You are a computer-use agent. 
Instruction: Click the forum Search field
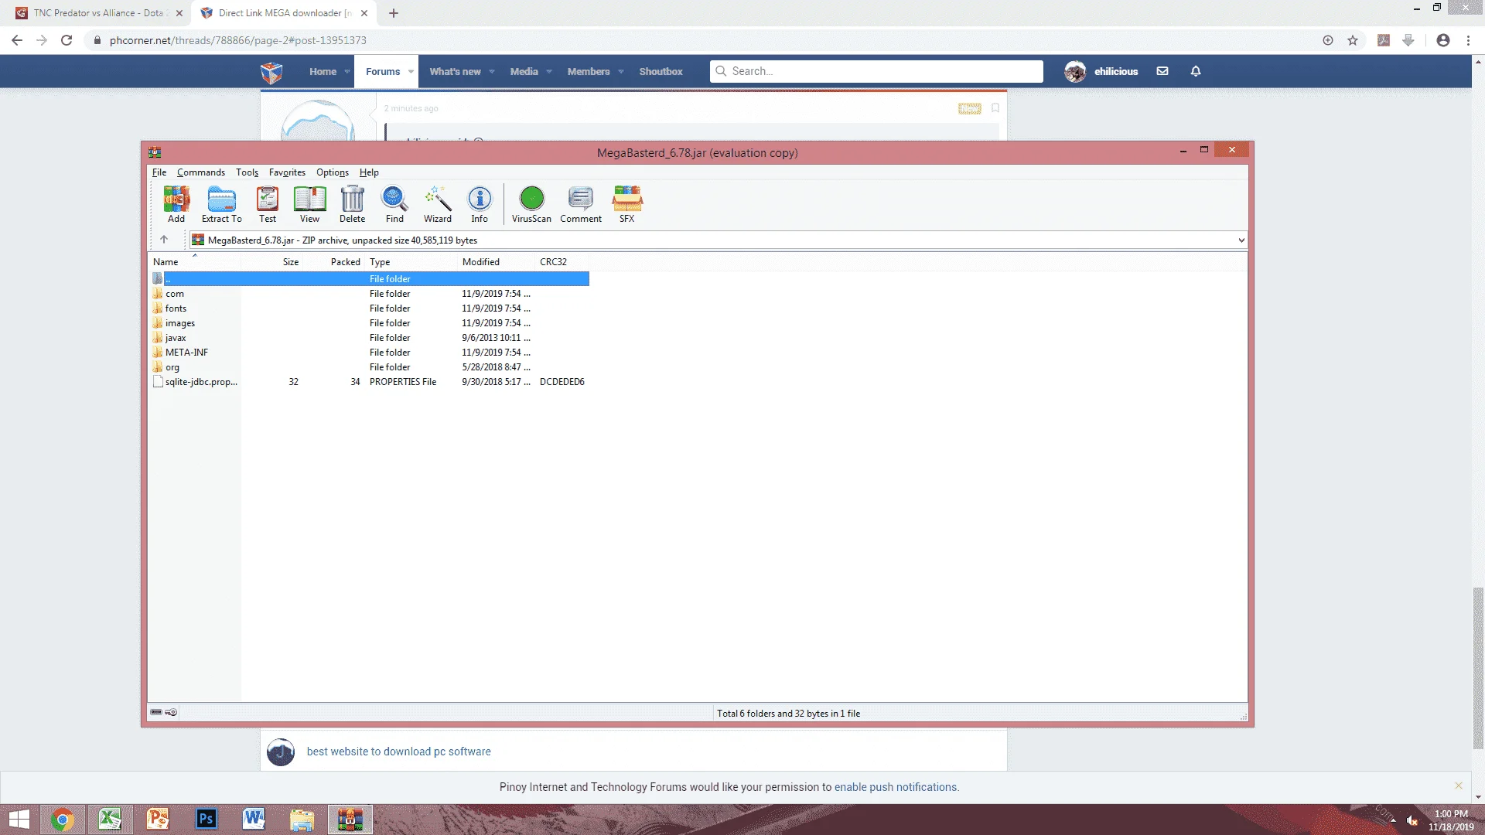click(876, 71)
